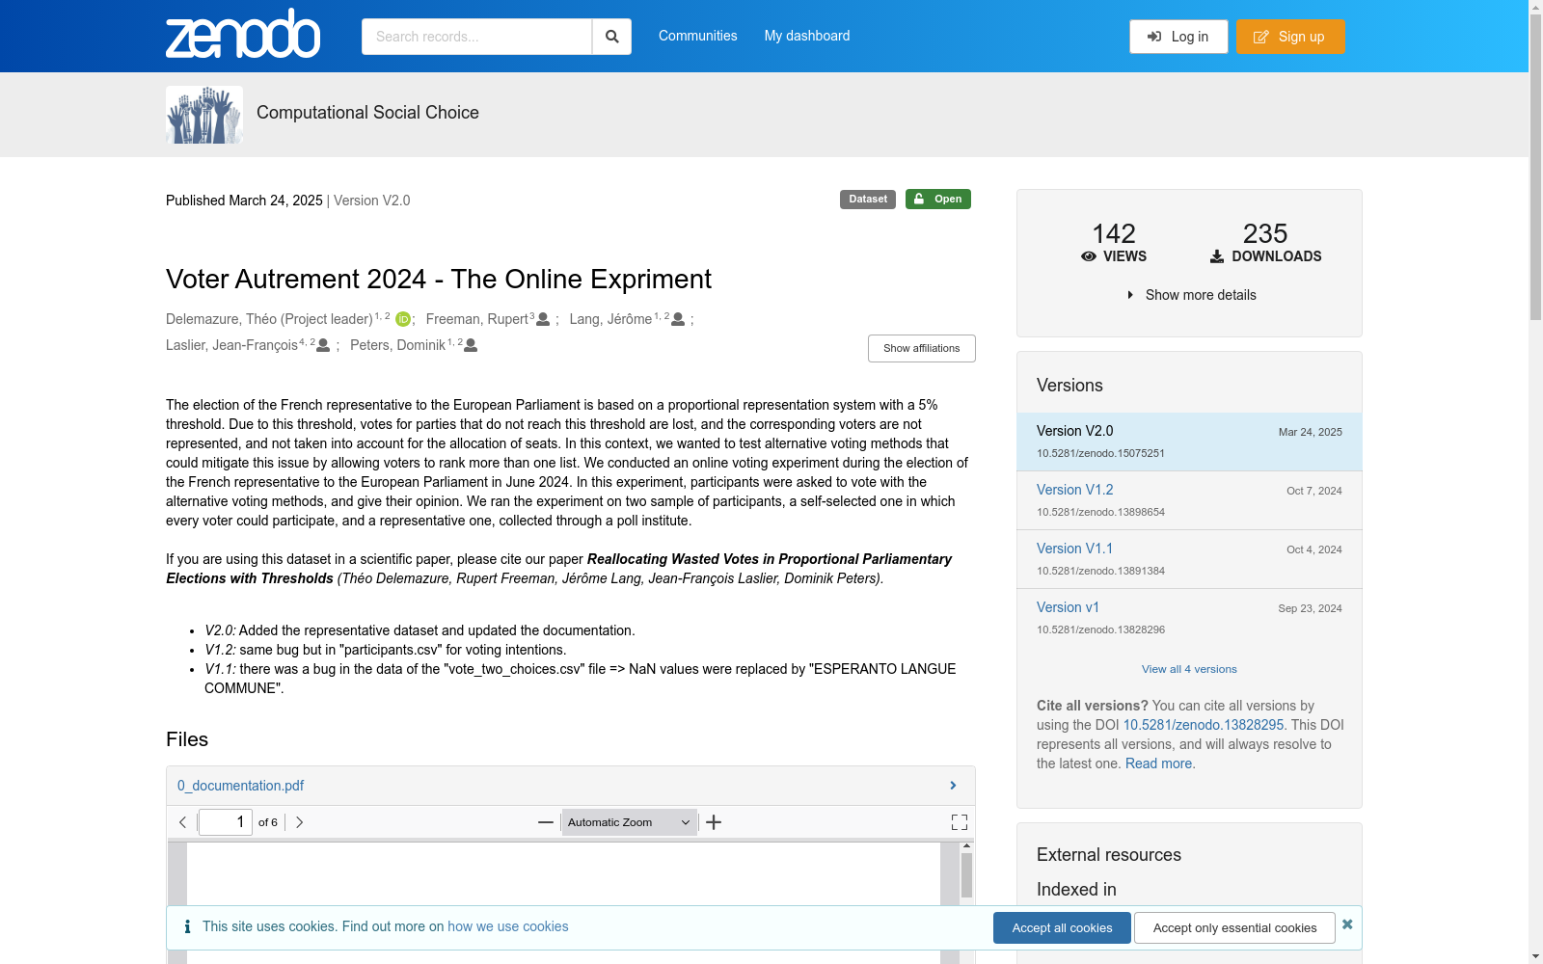
Task: Click View all 4 versions
Action: (1189, 669)
